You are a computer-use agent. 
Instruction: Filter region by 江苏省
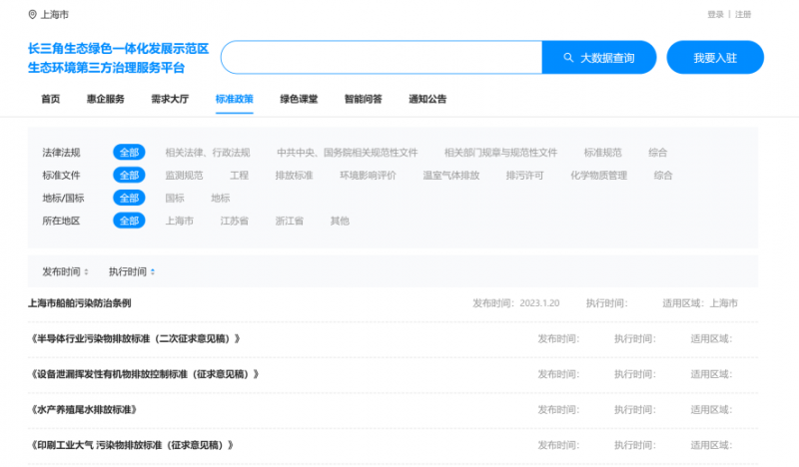234,221
